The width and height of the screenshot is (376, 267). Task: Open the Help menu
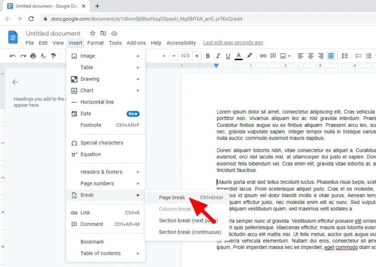pyautogui.click(x=156, y=43)
